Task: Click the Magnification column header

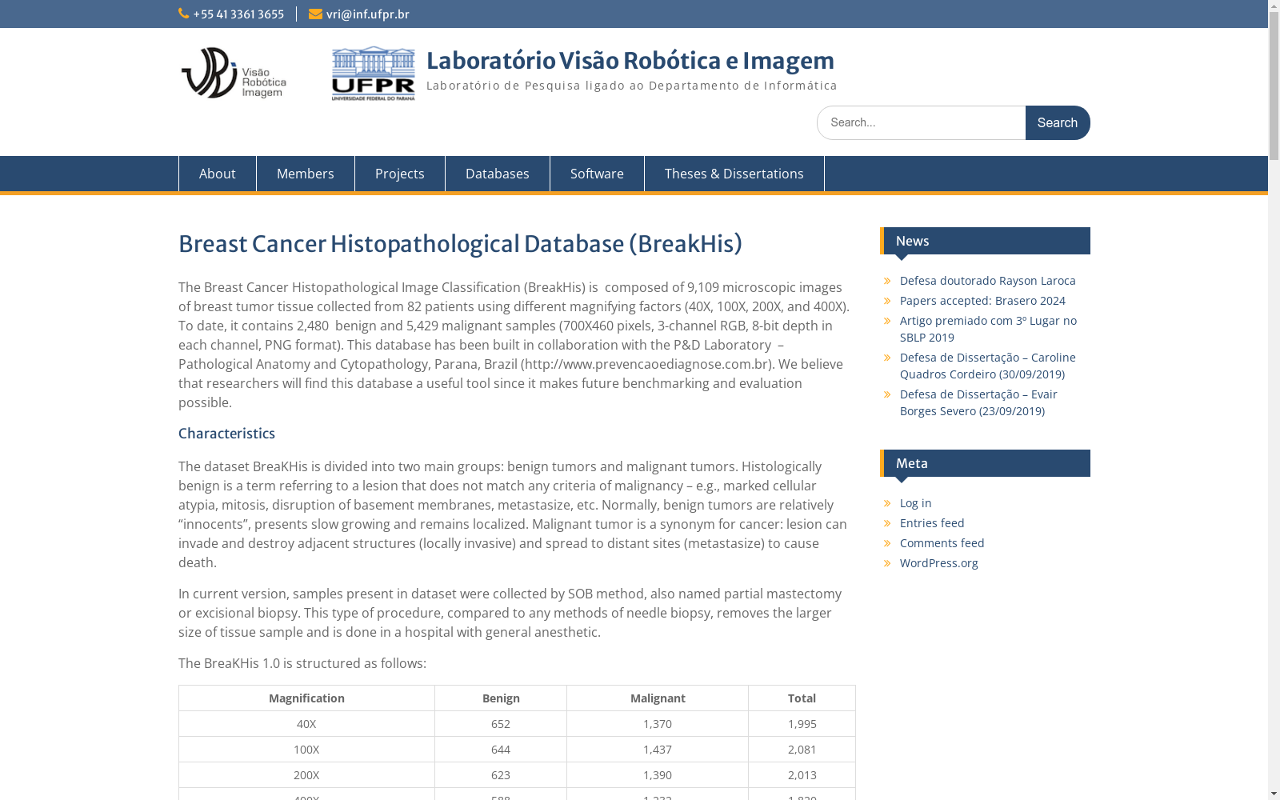Action: (x=306, y=698)
